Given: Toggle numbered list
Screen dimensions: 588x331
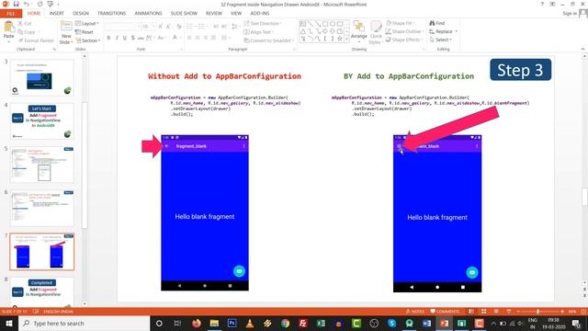Looking at the screenshot, I should click(x=202, y=27).
